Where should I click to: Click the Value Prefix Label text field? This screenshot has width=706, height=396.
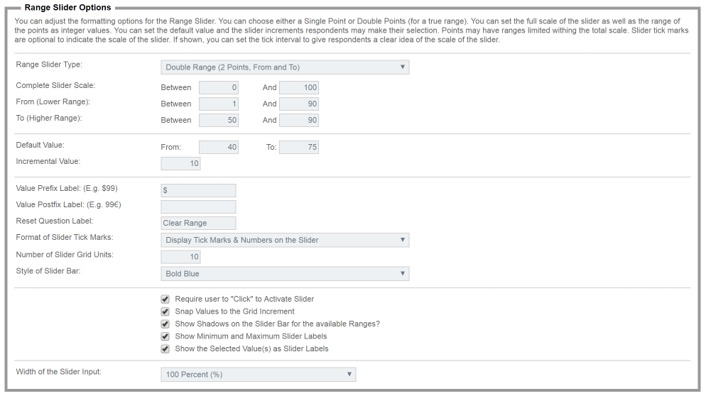tap(198, 191)
